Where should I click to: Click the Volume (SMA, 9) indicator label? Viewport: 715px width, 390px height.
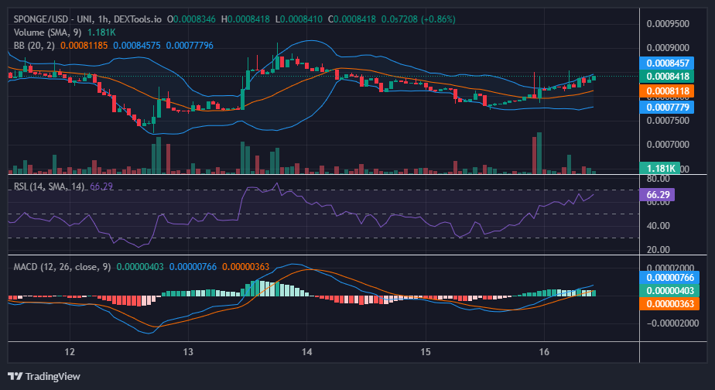pos(47,32)
